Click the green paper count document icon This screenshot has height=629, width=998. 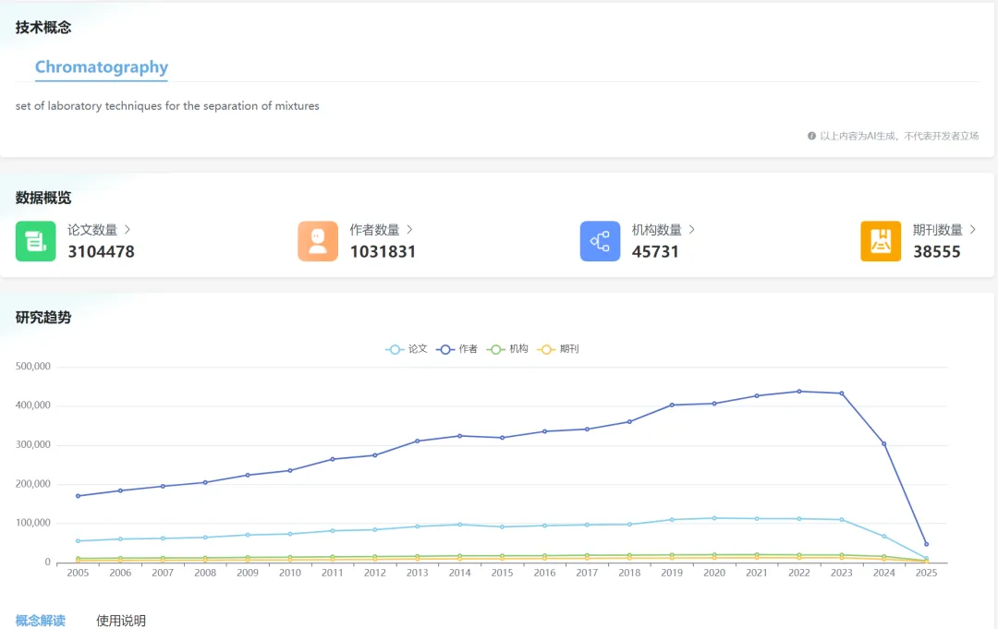click(36, 241)
